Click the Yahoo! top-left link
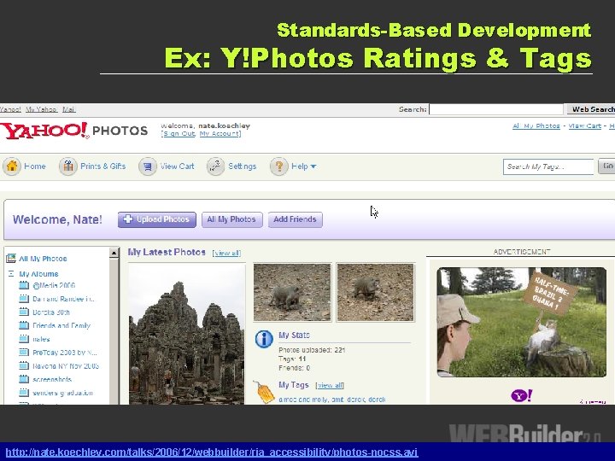This screenshot has width=615, height=461. coord(10,109)
